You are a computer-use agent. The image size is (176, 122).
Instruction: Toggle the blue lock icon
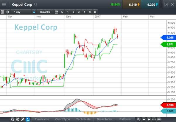coord(34,12)
